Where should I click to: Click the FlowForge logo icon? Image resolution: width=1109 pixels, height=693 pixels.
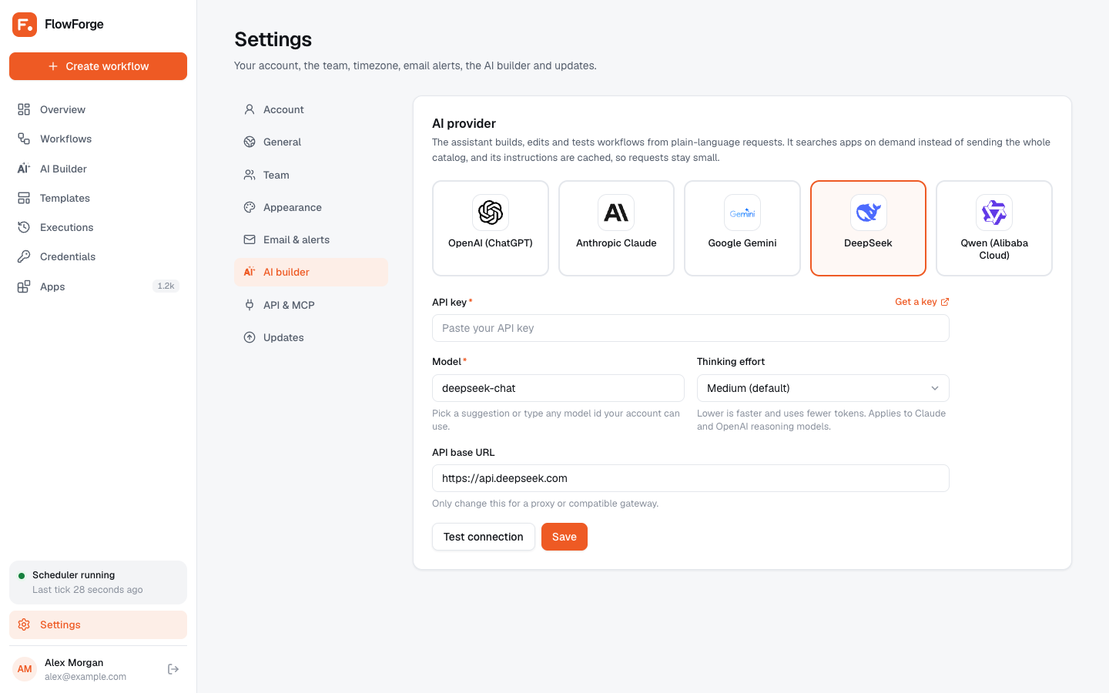click(x=25, y=25)
